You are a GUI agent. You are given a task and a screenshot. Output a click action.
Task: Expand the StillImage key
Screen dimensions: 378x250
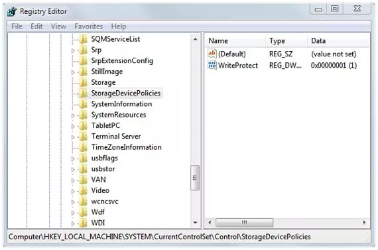click(73, 72)
